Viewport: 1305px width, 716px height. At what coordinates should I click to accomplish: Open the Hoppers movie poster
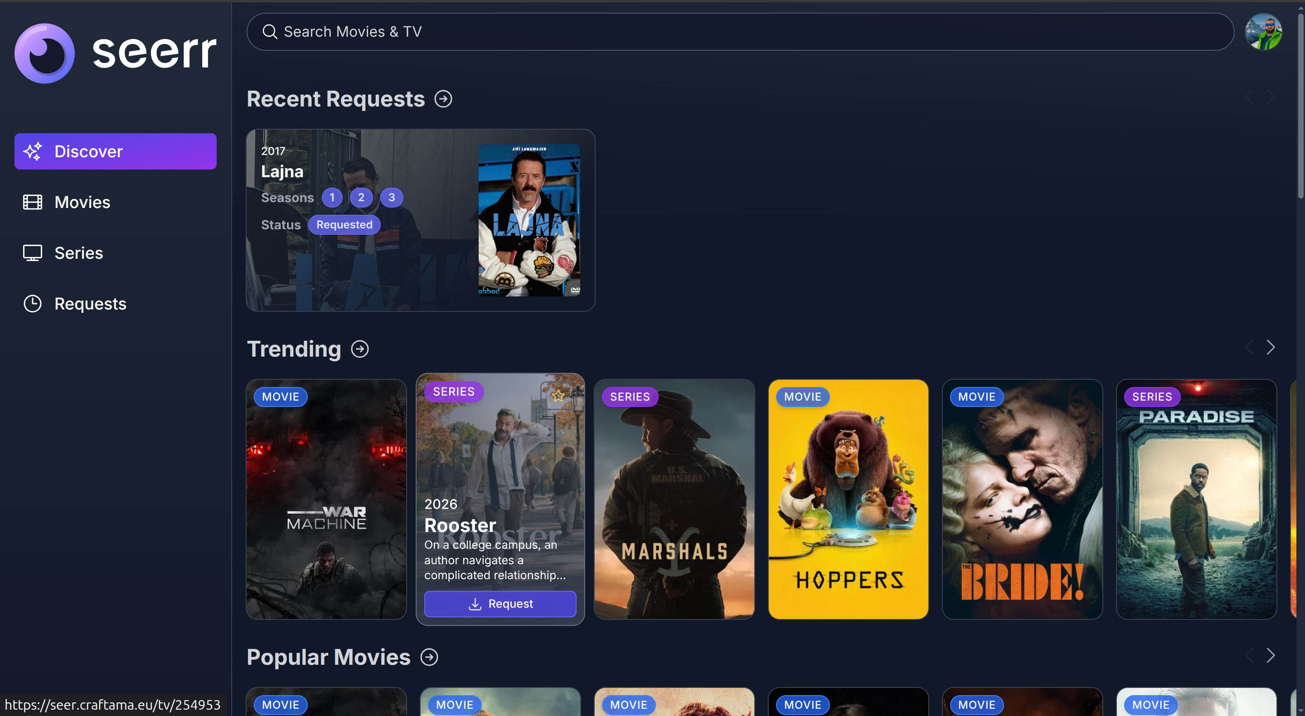848,499
